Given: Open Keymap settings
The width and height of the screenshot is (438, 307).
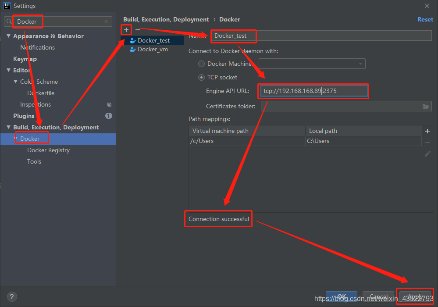Looking at the screenshot, I should tap(25, 59).
